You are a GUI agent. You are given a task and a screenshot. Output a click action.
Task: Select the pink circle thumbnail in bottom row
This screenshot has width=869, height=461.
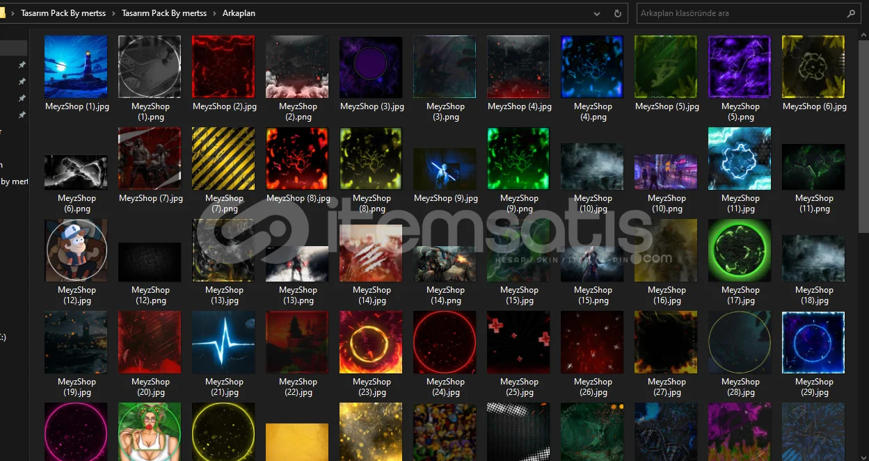[76, 432]
